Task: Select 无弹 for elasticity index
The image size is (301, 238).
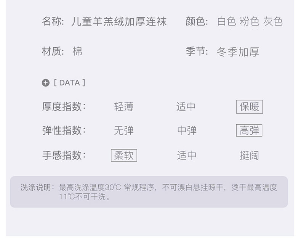Action: [x=124, y=131]
